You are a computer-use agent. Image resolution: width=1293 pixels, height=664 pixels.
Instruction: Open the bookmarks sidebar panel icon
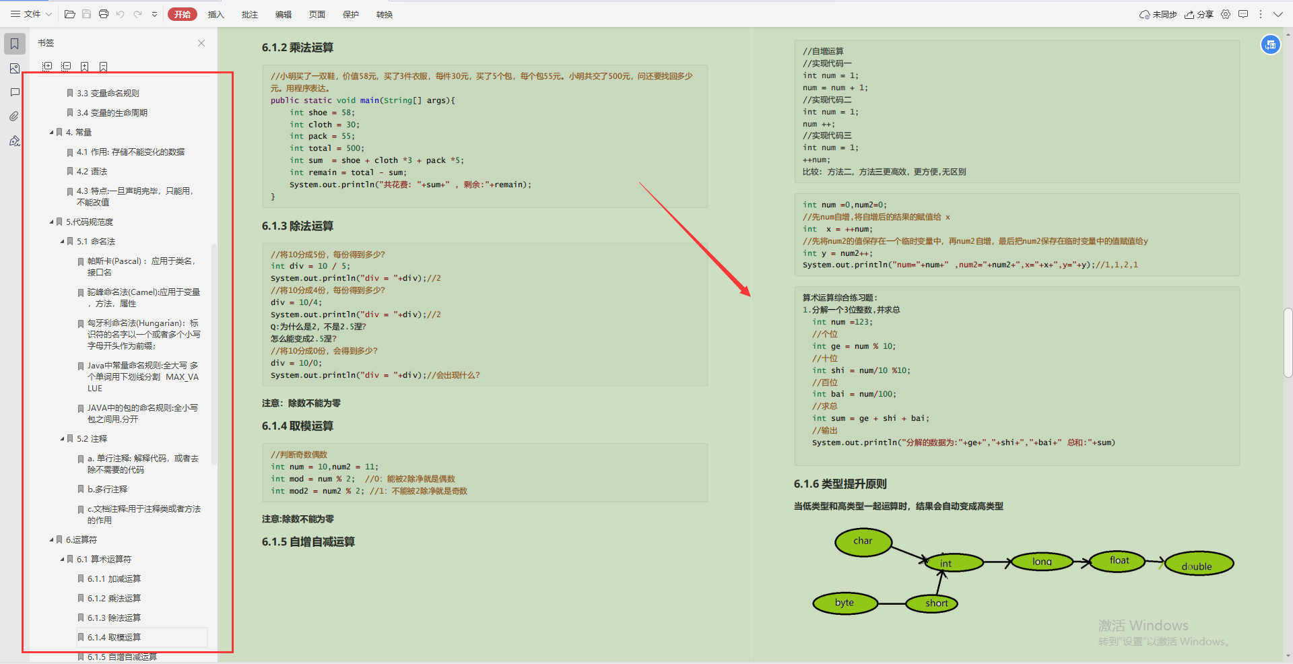(x=15, y=44)
